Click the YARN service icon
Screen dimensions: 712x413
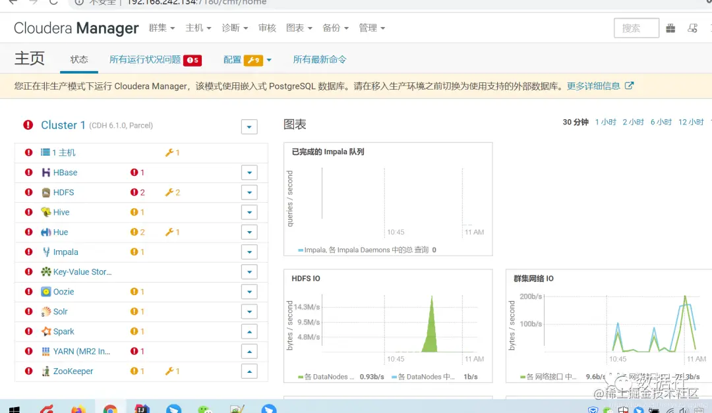pos(46,351)
